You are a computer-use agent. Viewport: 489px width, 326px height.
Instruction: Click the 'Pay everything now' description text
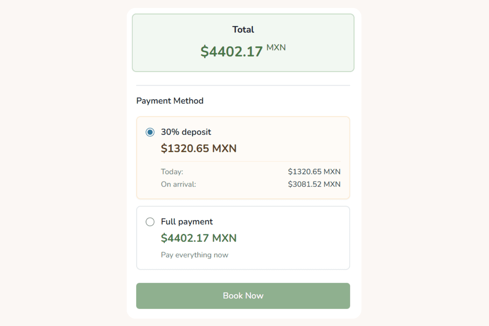195,255
